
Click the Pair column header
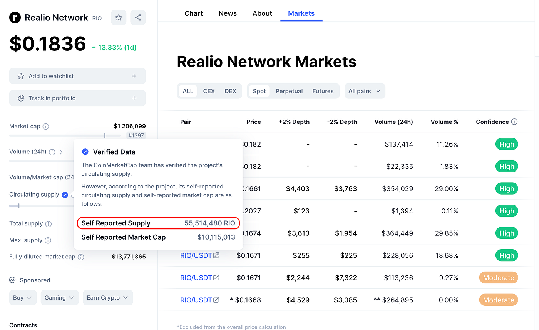tap(186, 122)
